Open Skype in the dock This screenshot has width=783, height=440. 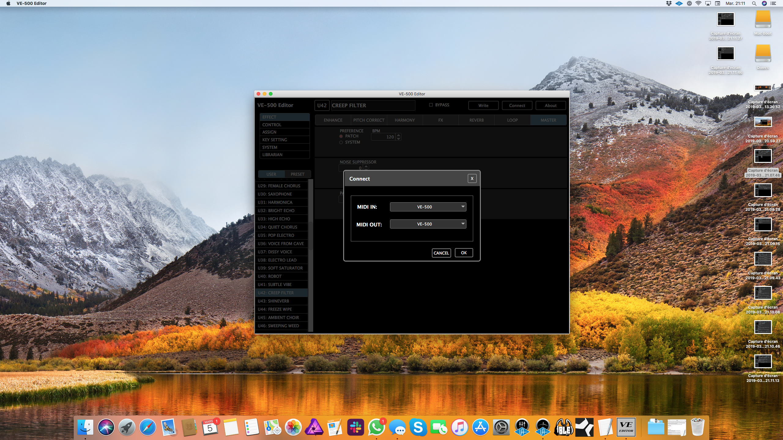coord(418,427)
